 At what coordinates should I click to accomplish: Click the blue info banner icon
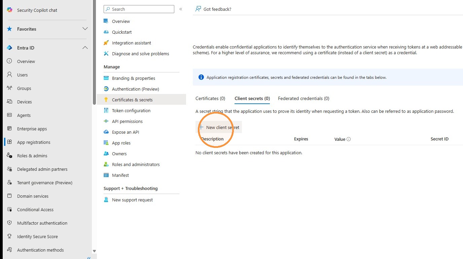201,77
